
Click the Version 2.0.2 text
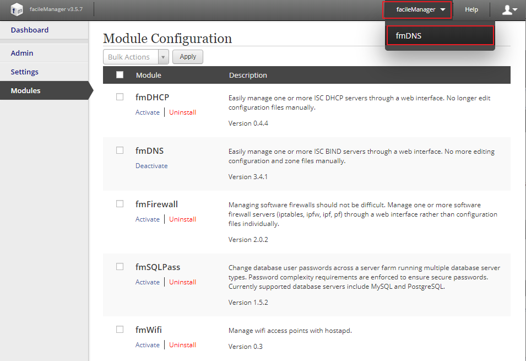tap(248, 239)
